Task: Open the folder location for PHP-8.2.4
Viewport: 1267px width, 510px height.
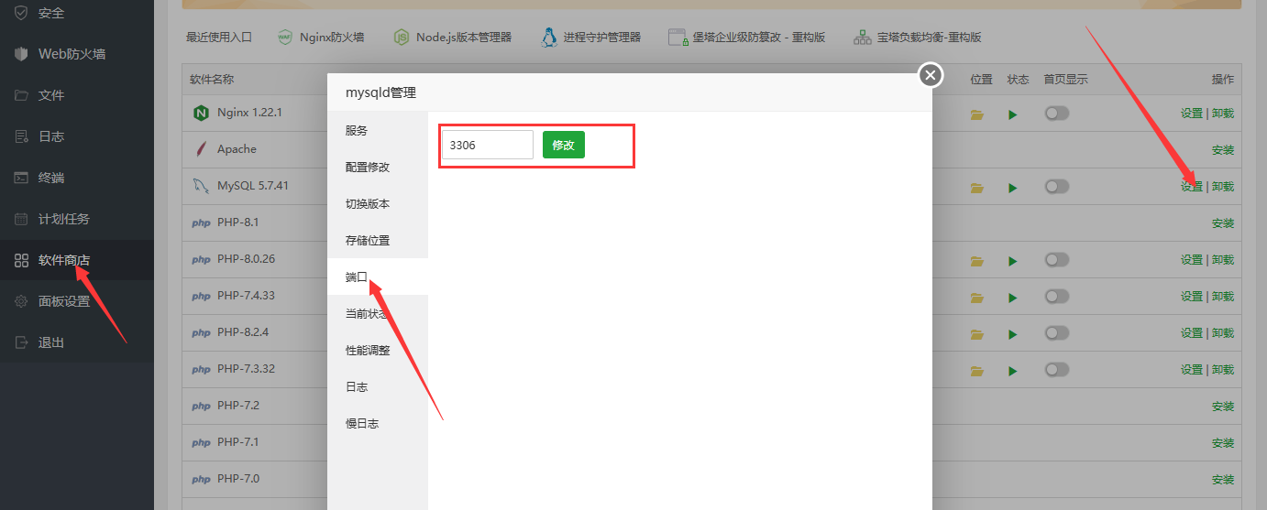Action: tap(977, 334)
